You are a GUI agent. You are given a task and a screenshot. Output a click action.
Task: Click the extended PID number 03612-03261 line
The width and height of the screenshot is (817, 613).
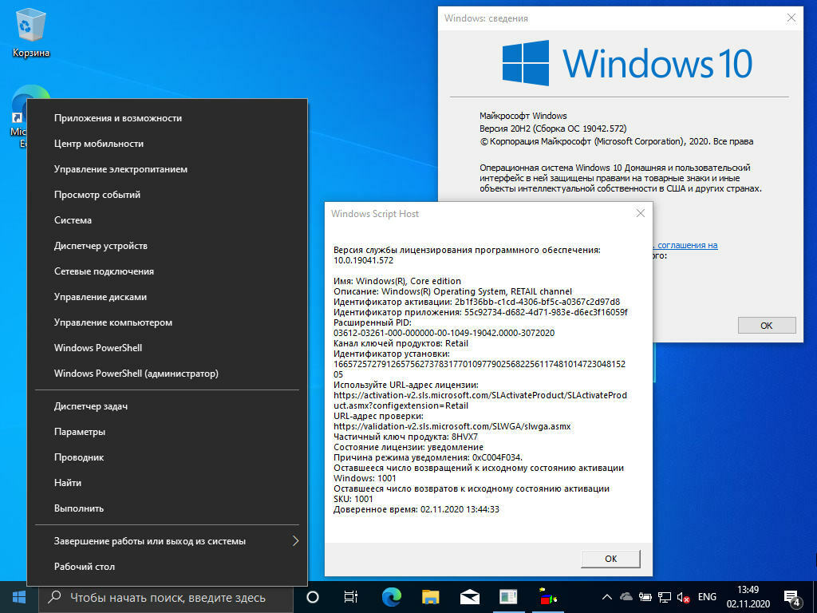[x=444, y=333]
